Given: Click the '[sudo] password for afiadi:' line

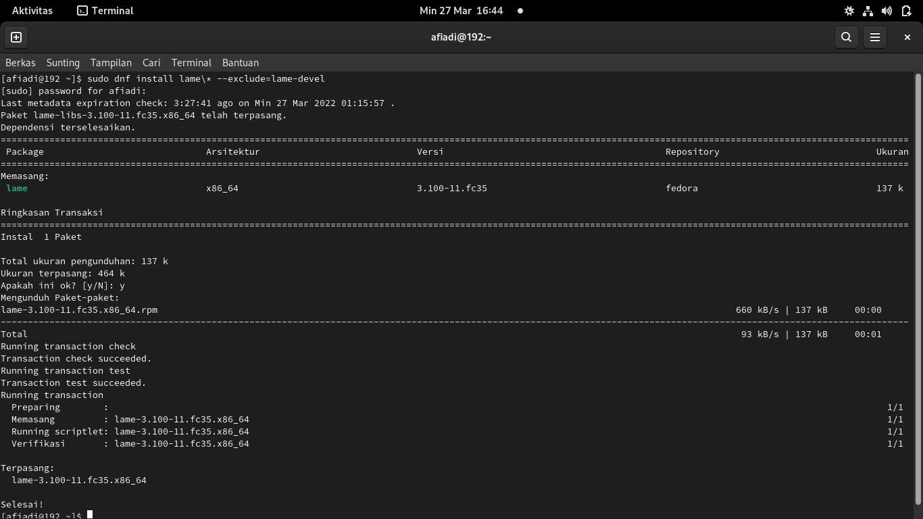Looking at the screenshot, I should click(x=74, y=91).
